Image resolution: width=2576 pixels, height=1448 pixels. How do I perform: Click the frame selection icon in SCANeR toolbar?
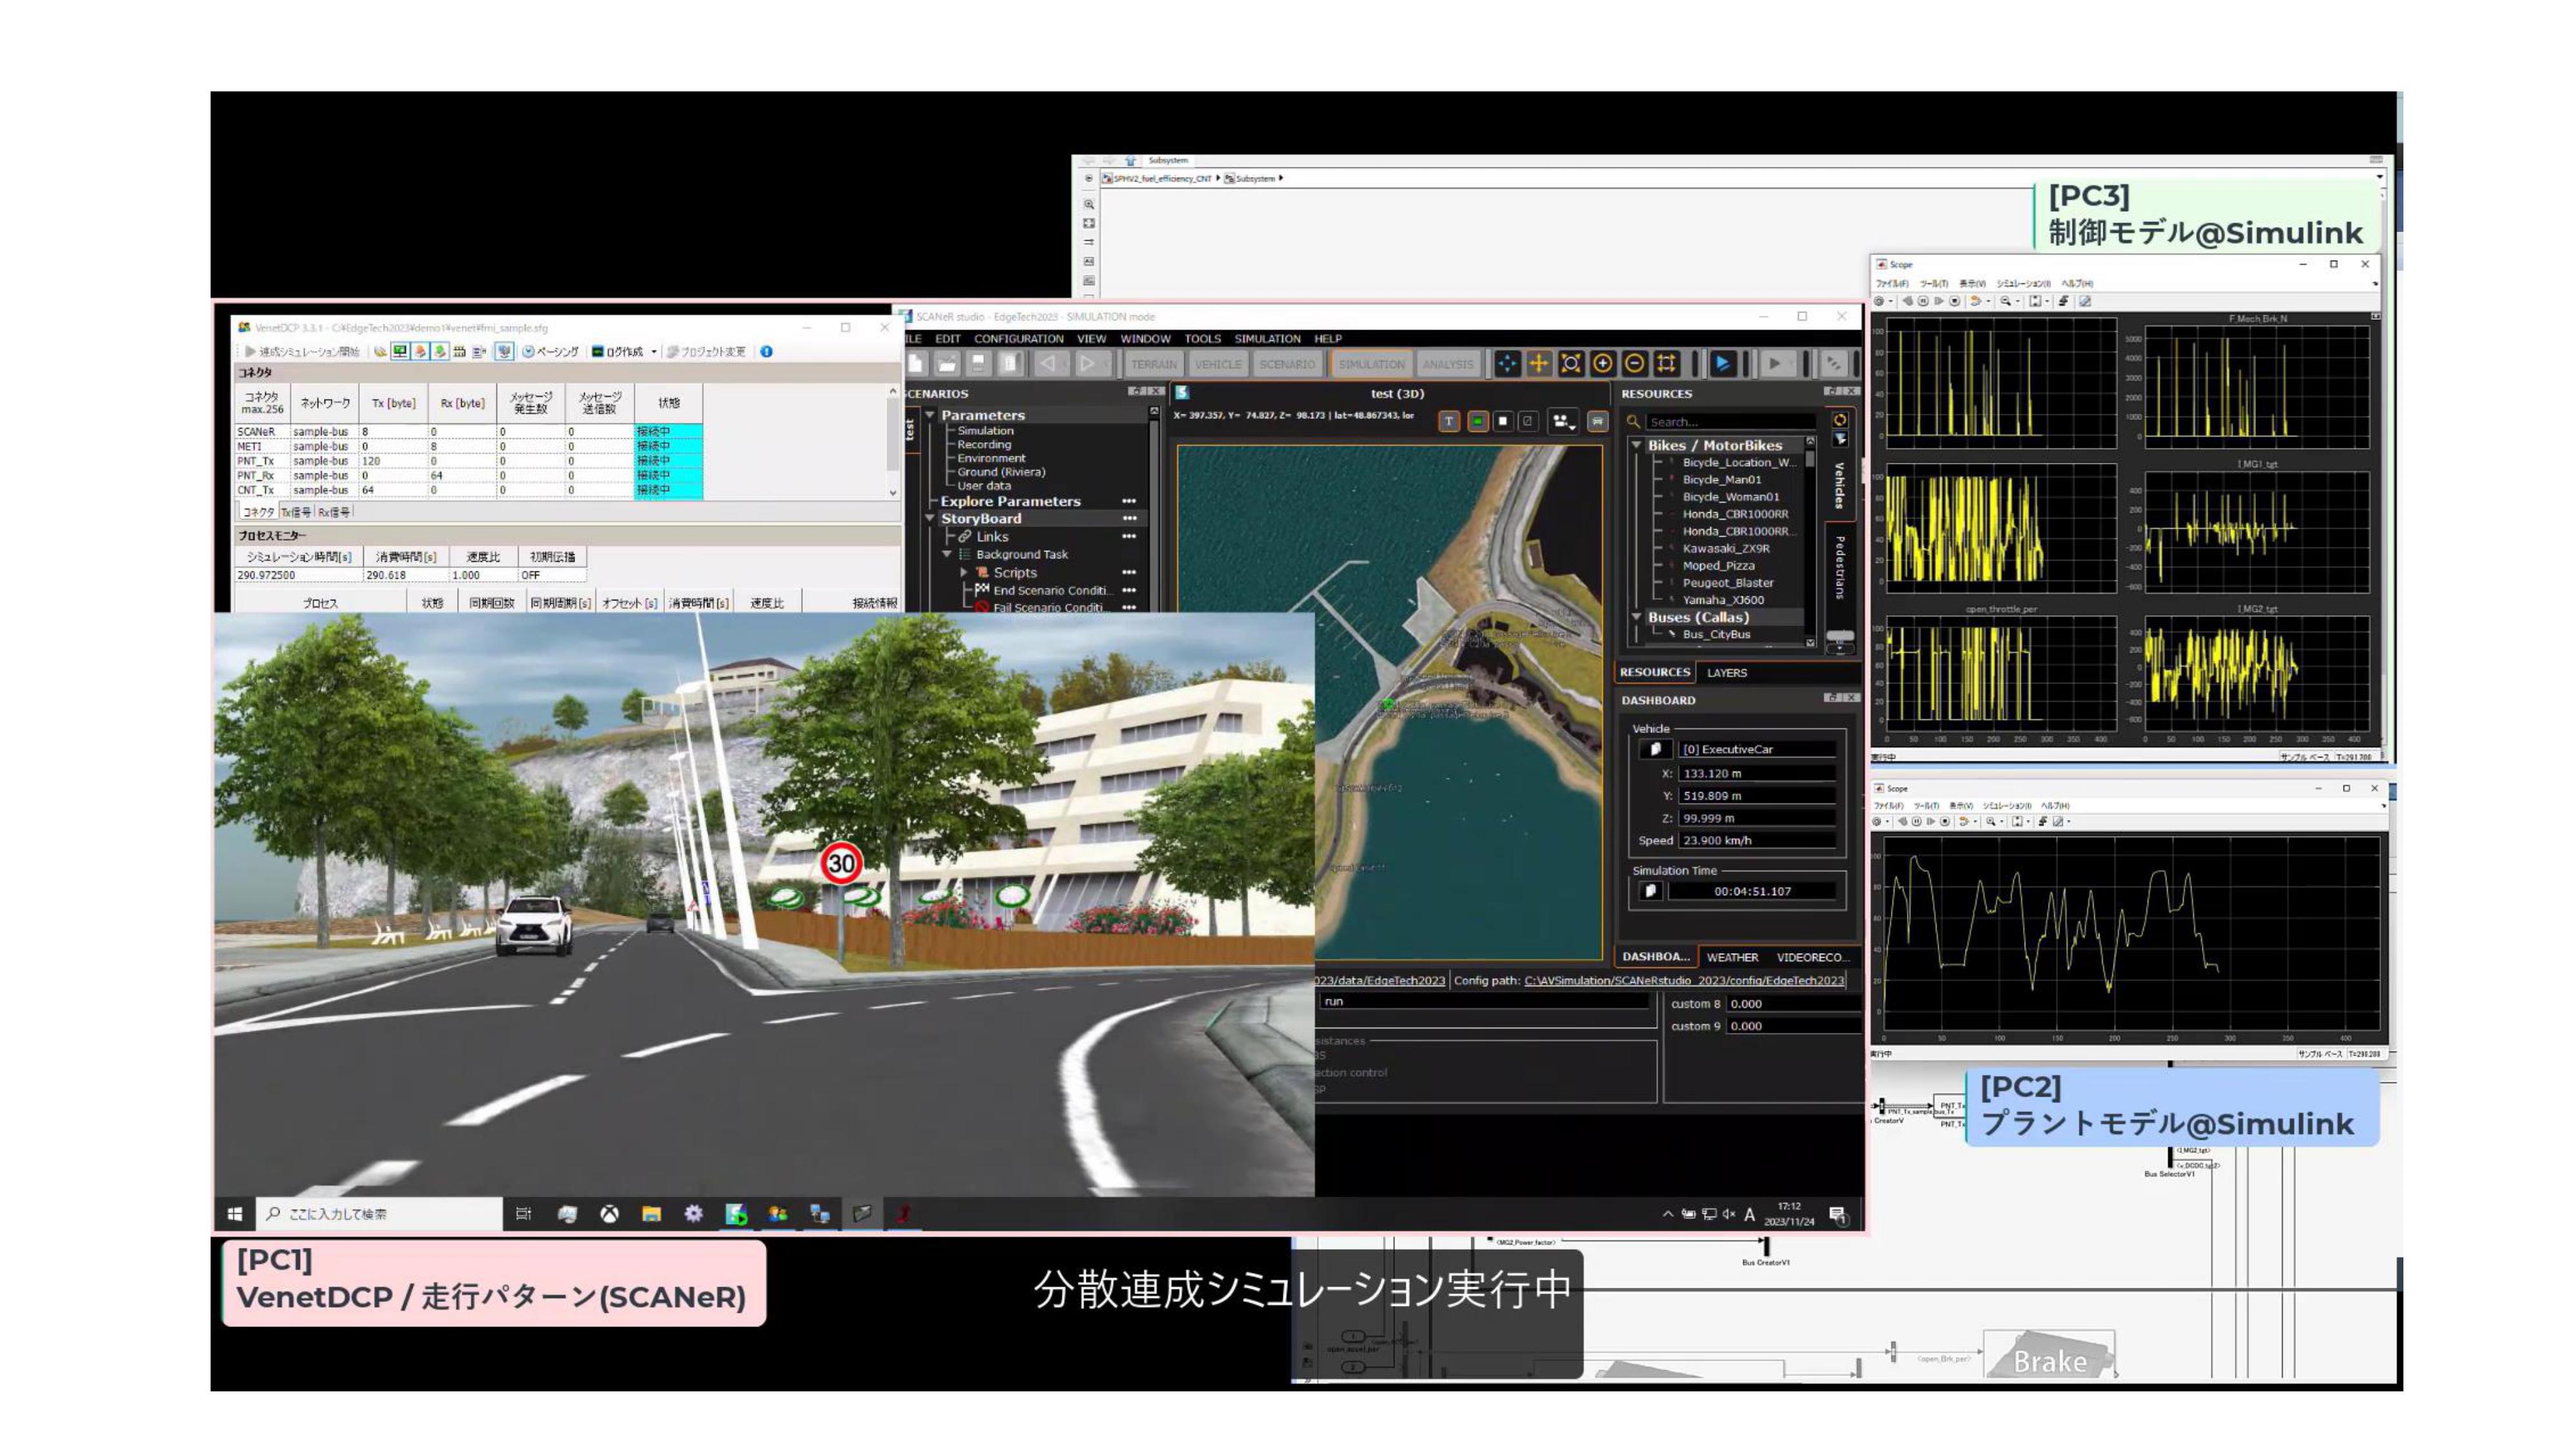pos(1666,364)
